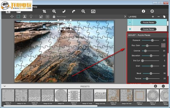
Task: Click the undo arrow icon
Action: tap(64, 11)
